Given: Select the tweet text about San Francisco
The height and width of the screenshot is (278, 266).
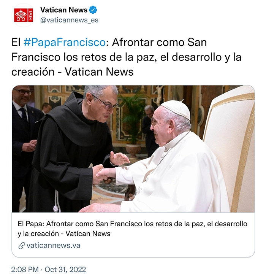Looking at the screenshot, I should [126, 57].
